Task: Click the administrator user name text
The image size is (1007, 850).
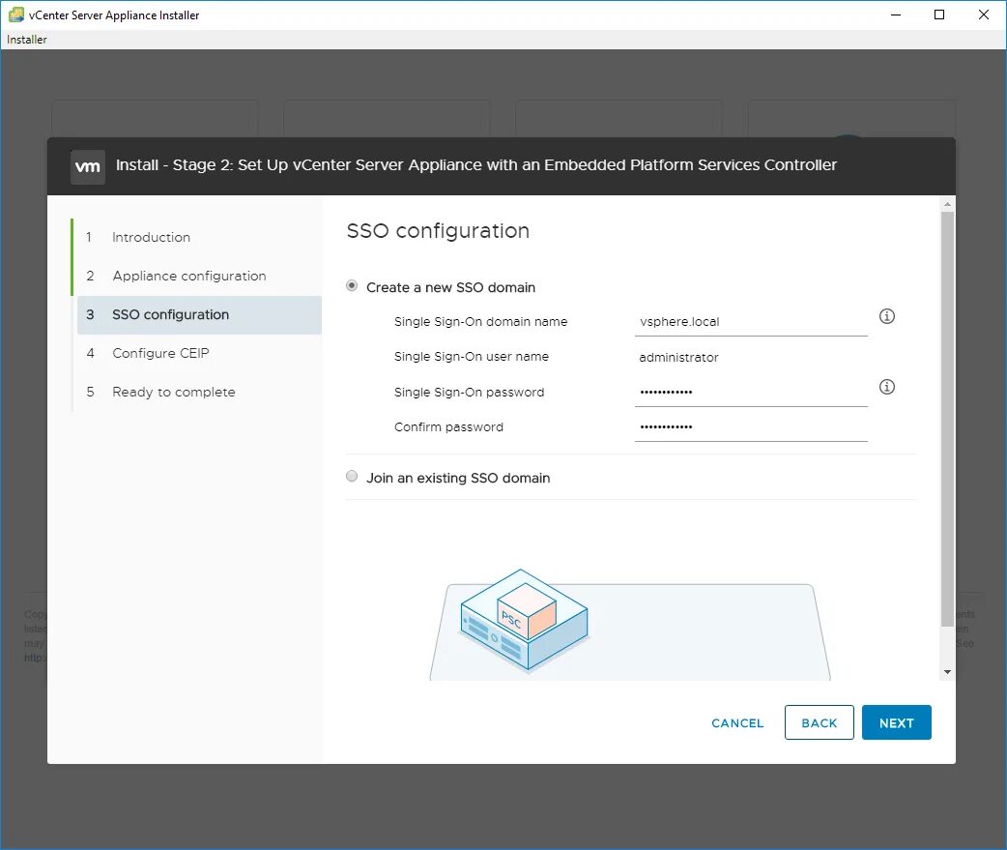Action: 678,357
